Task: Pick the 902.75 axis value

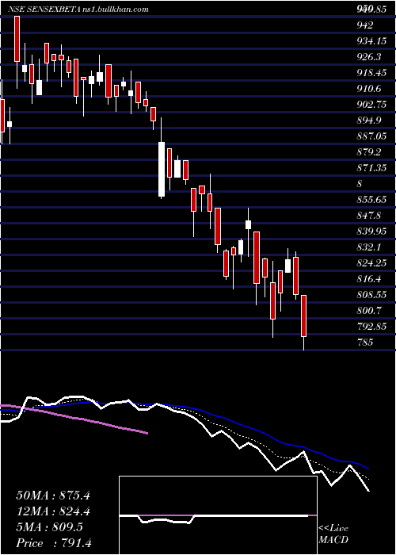Action: [x=371, y=105]
